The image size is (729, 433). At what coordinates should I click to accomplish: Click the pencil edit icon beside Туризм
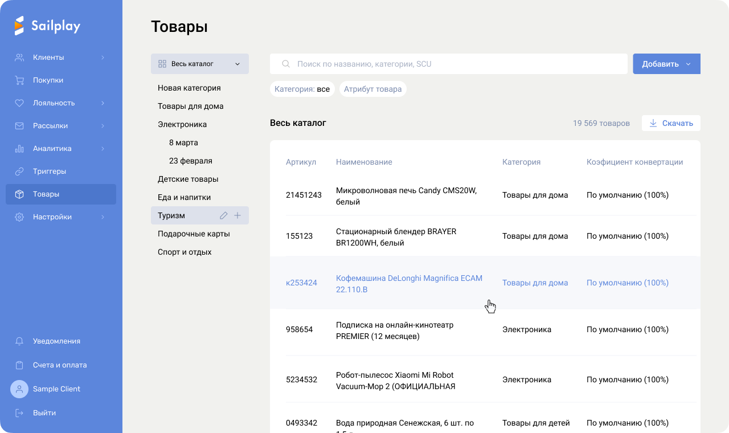click(x=224, y=215)
